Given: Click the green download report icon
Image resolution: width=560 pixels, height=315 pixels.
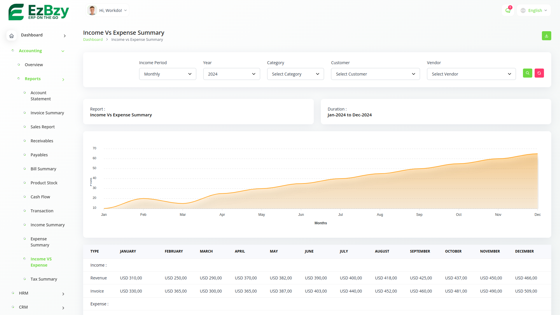Looking at the screenshot, I should tap(546, 36).
